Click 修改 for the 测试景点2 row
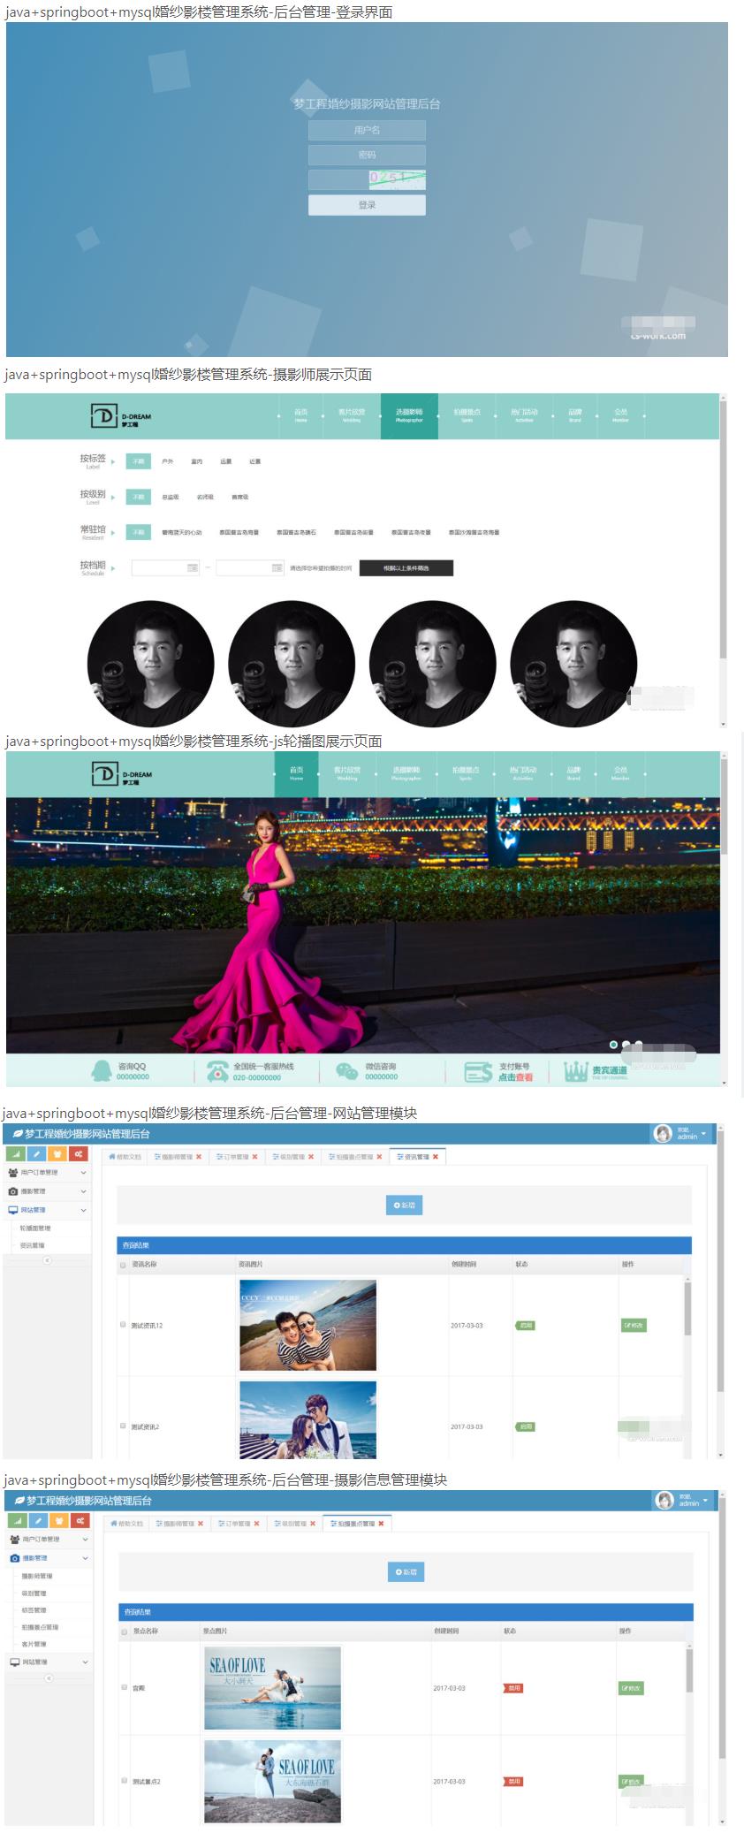Viewport: 744px width, 1833px height. (632, 1781)
